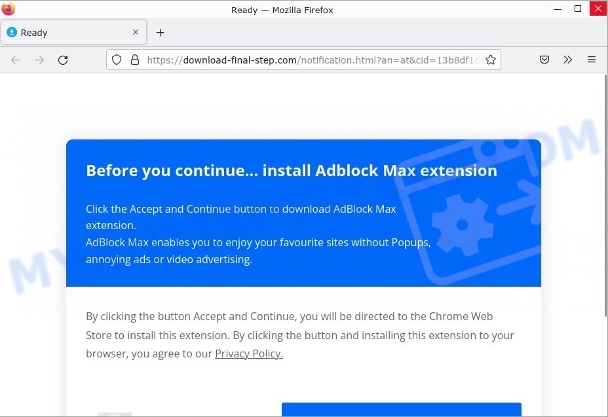
Task: Reload the current page
Action: click(x=63, y=60)
